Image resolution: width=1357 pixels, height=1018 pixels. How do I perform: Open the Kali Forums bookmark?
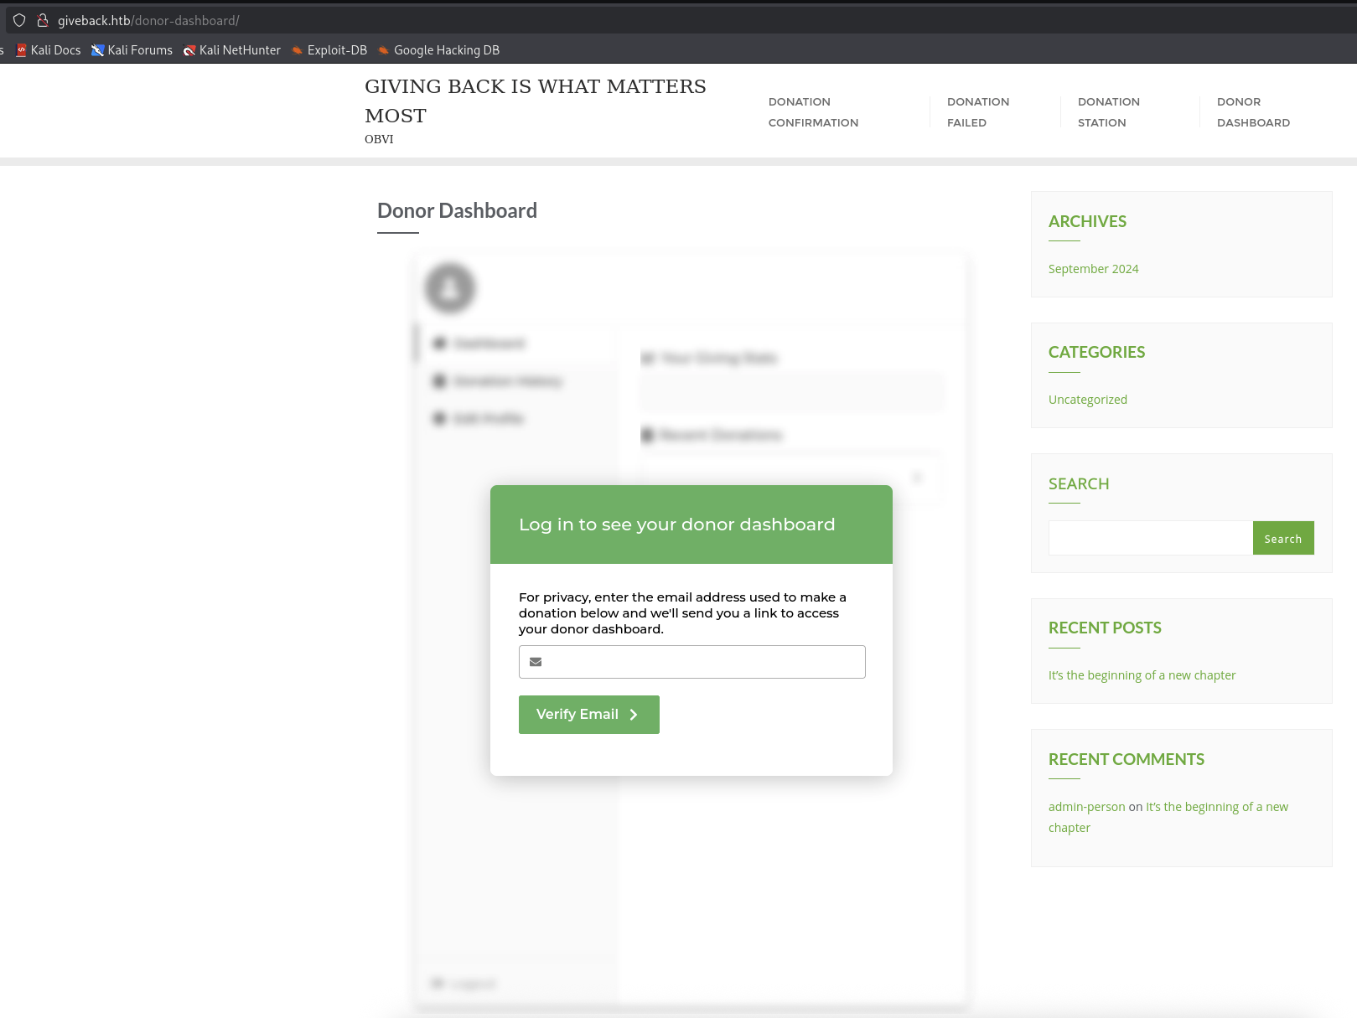click(x=132, y=50)
